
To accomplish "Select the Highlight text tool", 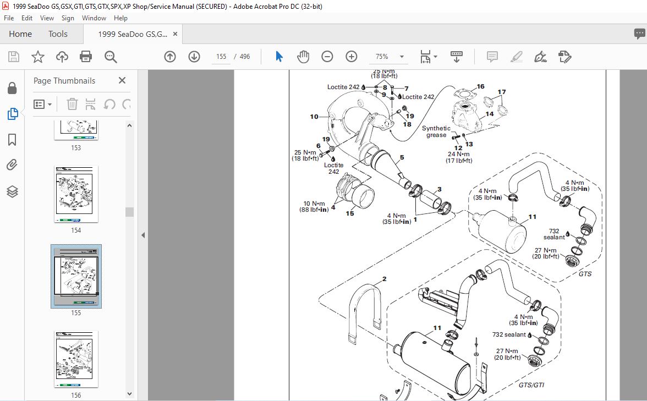I will (x=516, y=57).
